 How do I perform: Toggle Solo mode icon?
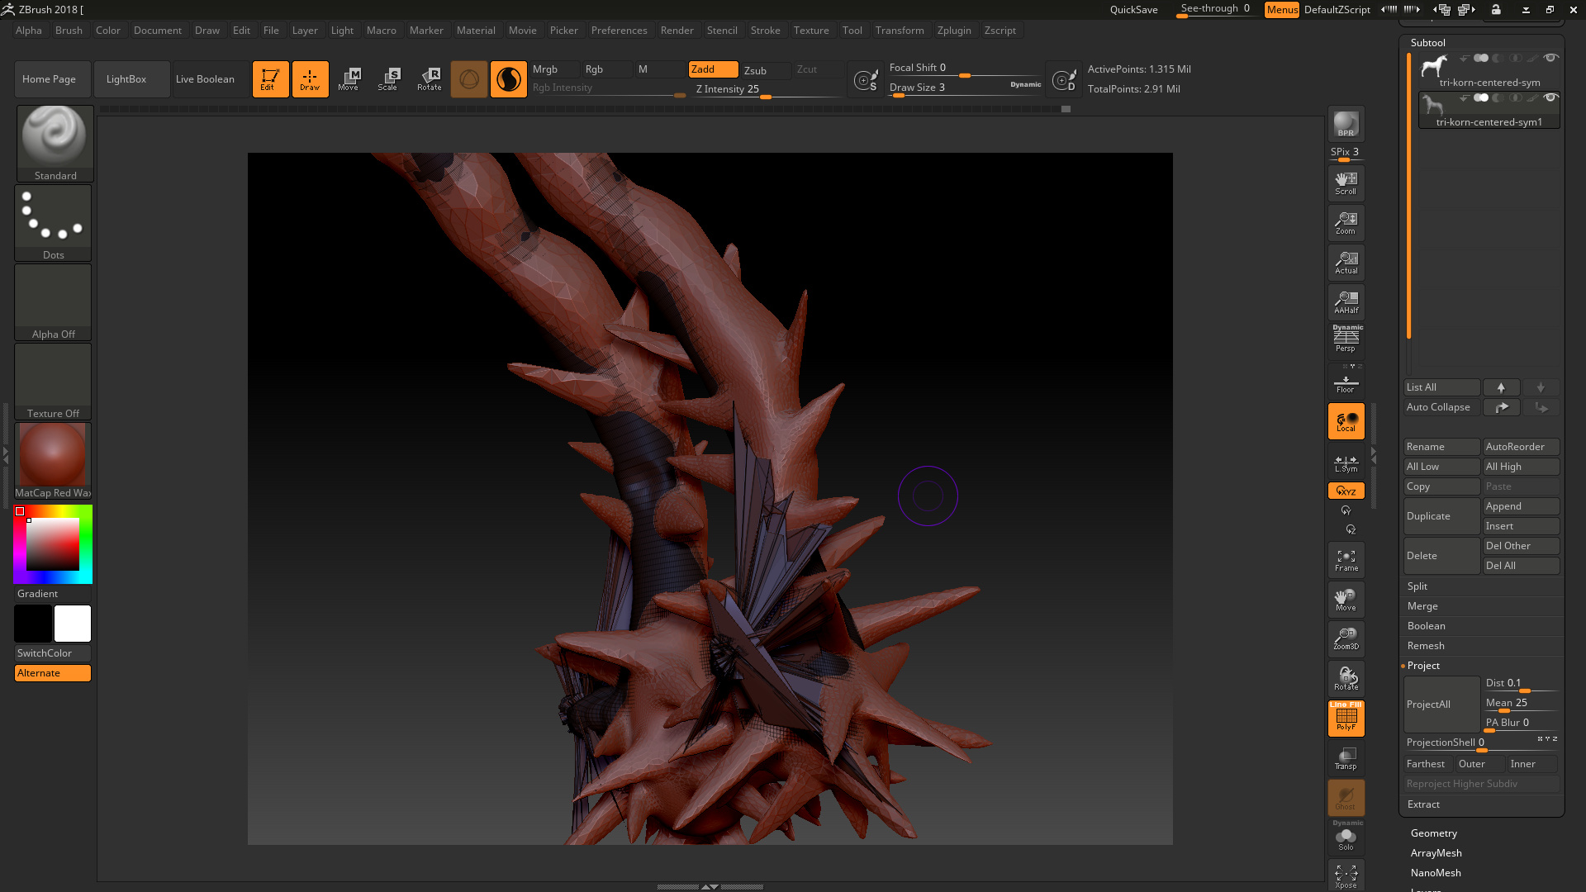1346,838
